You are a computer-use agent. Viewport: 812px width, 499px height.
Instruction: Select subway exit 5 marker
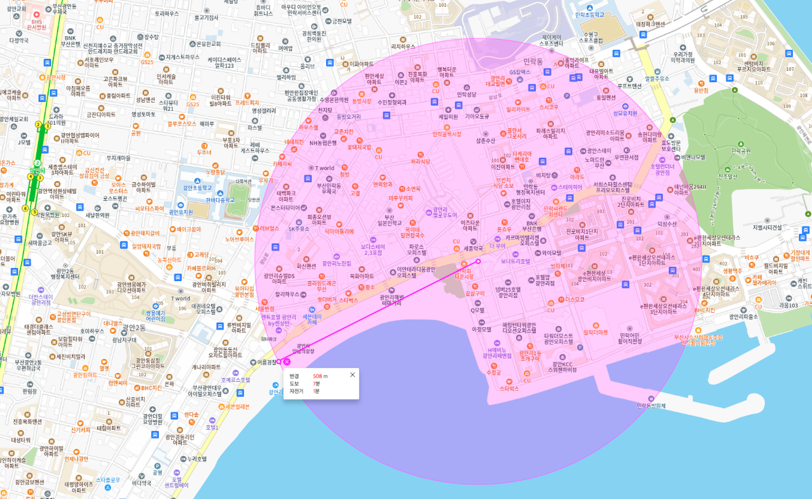tap(35, 212)
